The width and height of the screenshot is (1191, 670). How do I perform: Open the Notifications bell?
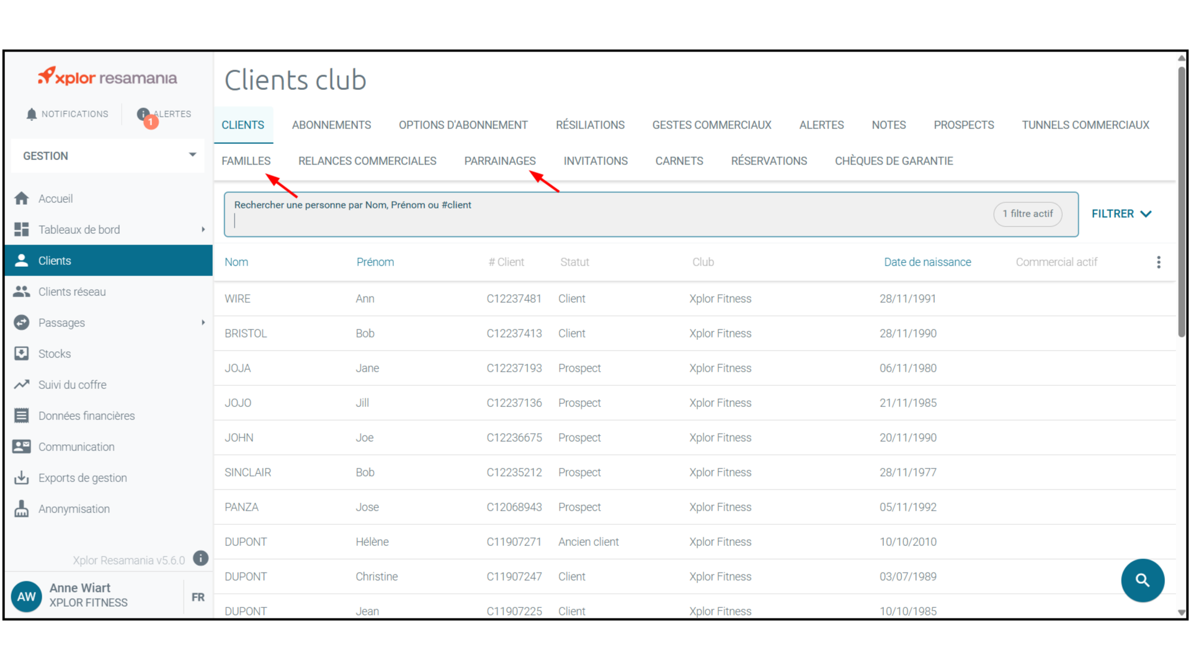pyautogui.click(x=32, y=114)
